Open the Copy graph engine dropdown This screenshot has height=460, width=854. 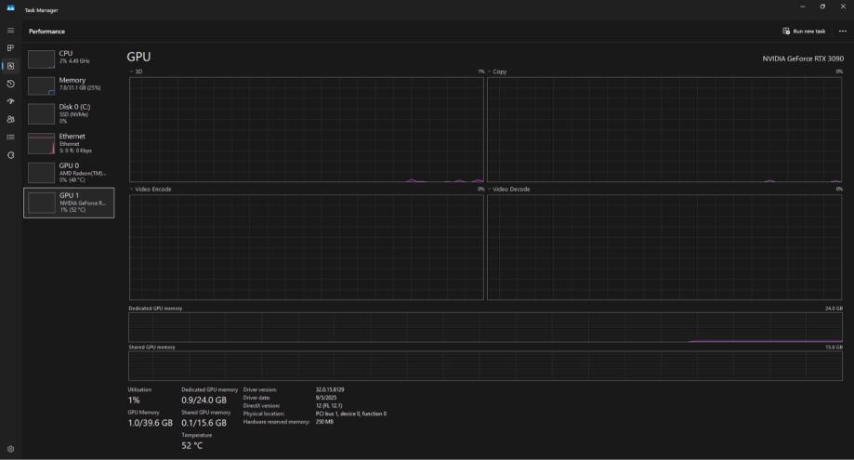pos(497,72)
